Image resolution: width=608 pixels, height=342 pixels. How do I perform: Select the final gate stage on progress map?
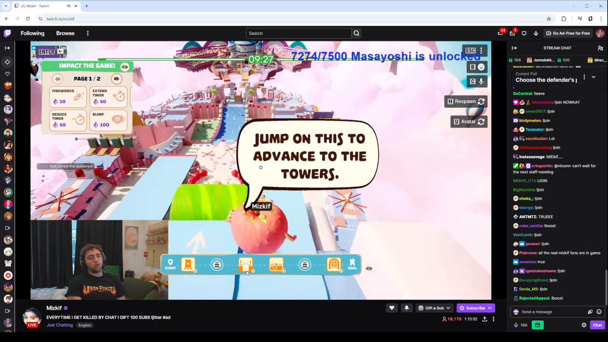click(x=334, y=264)
